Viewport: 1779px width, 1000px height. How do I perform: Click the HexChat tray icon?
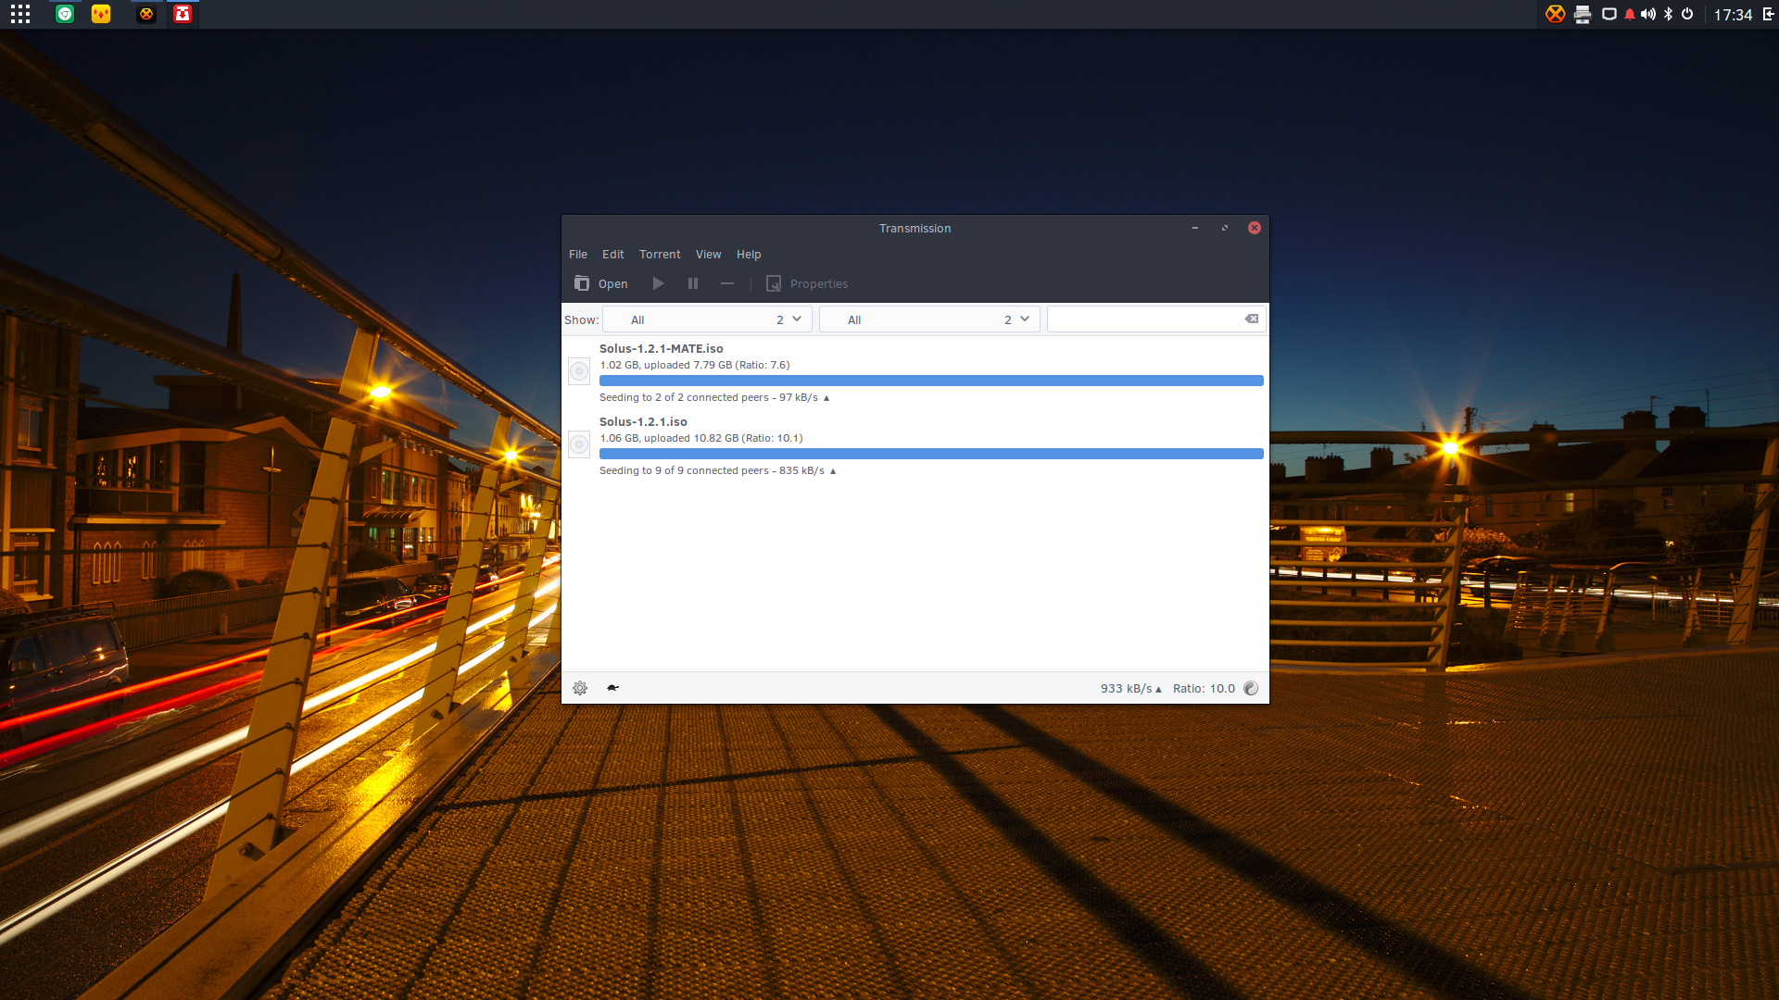(1556, 14)
